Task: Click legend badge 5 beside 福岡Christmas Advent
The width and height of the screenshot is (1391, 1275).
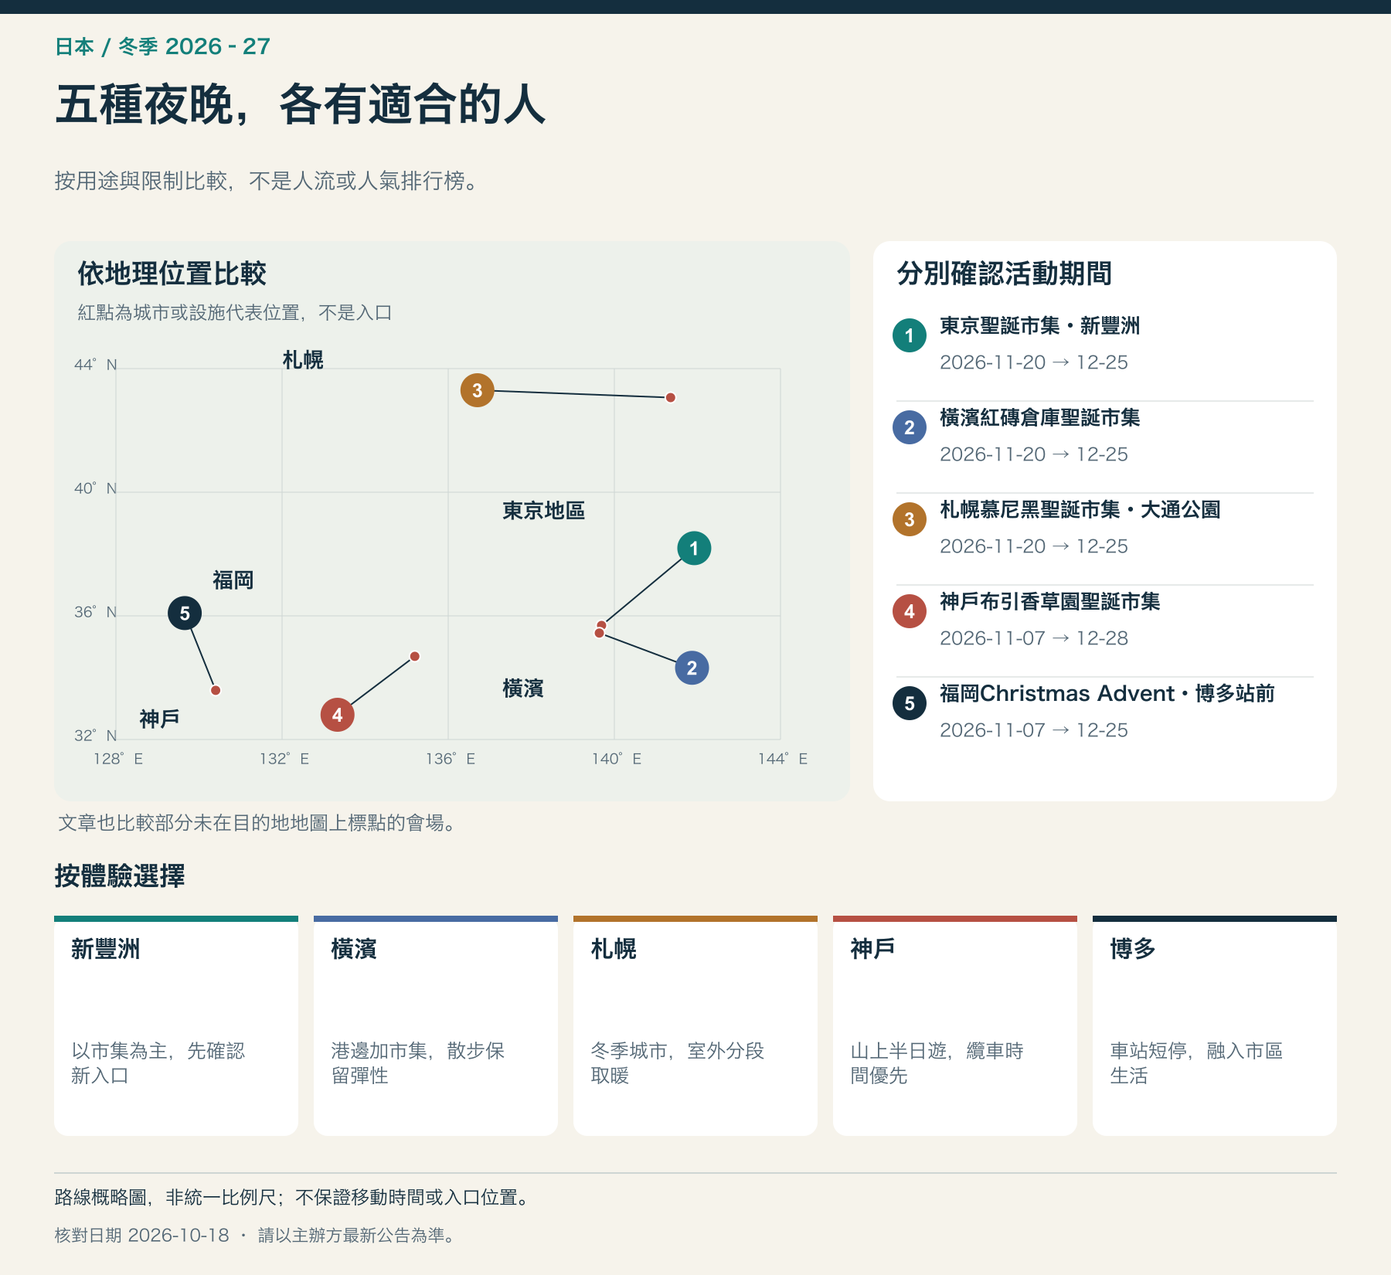Action: point(910,703)
